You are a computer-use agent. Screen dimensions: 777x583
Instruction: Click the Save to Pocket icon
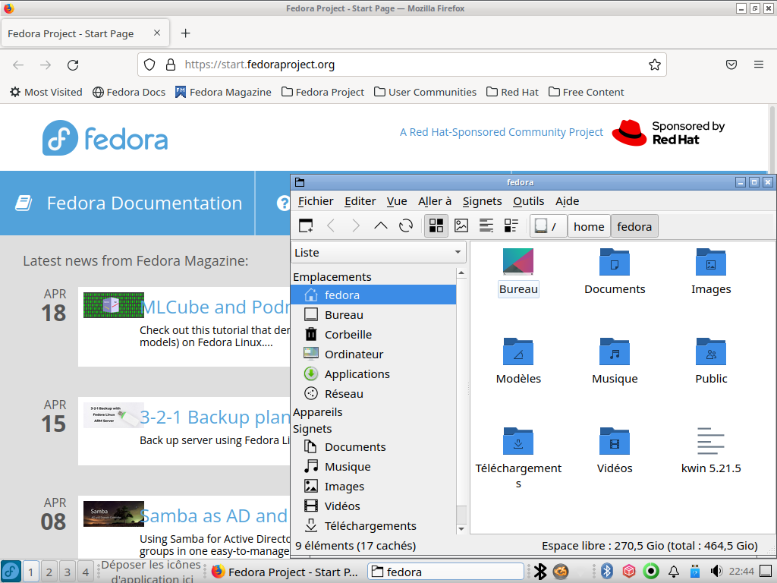tap(731, 65)
